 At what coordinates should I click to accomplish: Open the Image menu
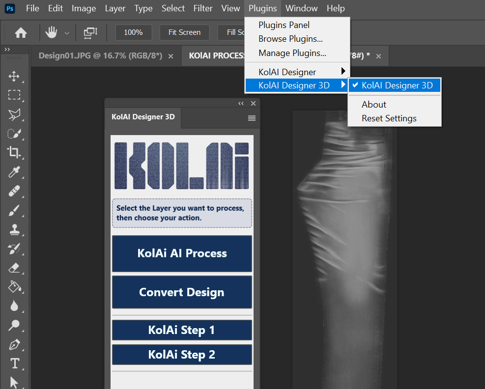[x=84, y=8]
